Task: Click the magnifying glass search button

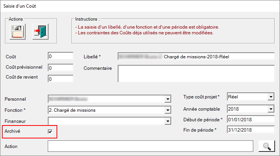Action: (x=267, y=146)
